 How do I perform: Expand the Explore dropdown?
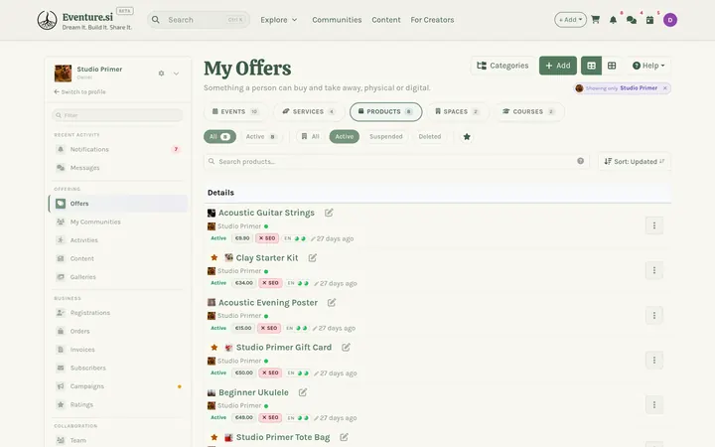coord(279,20)
